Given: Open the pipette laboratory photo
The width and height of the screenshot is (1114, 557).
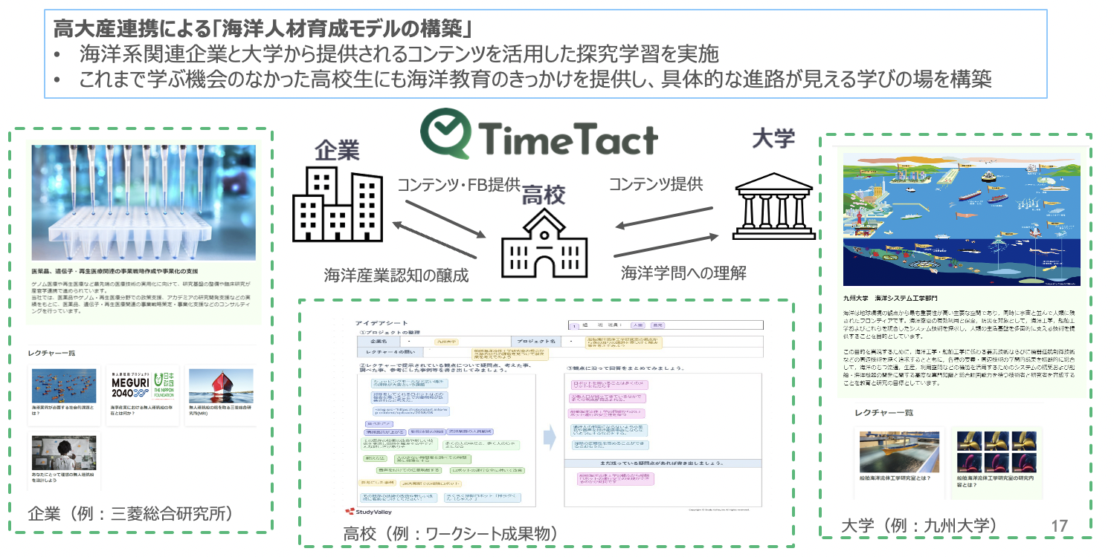Looking at the screenshot, I should click(x=144, y=201).
